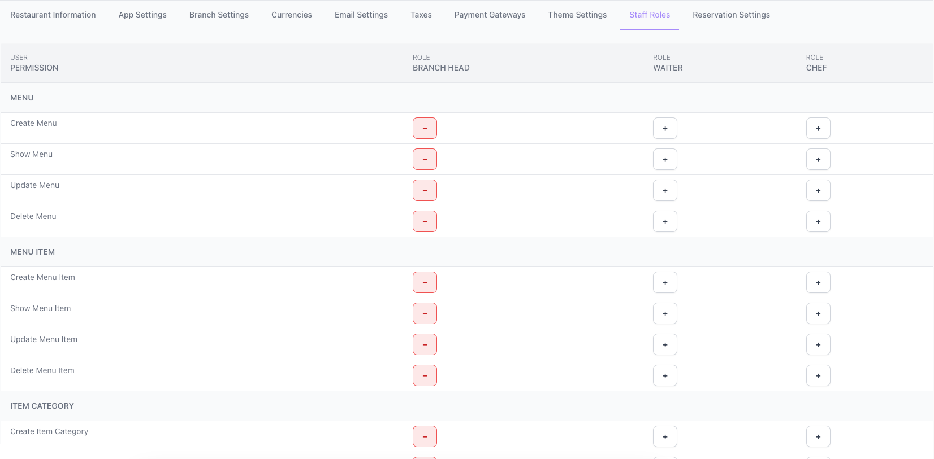Click the Delete Menu Item label
Viewport: 934px width, 459px height.
pos(42,370)
